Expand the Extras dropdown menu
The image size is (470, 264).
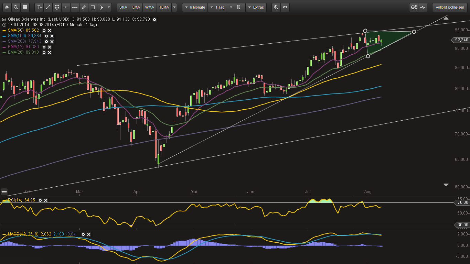click(x=256, y=7)
